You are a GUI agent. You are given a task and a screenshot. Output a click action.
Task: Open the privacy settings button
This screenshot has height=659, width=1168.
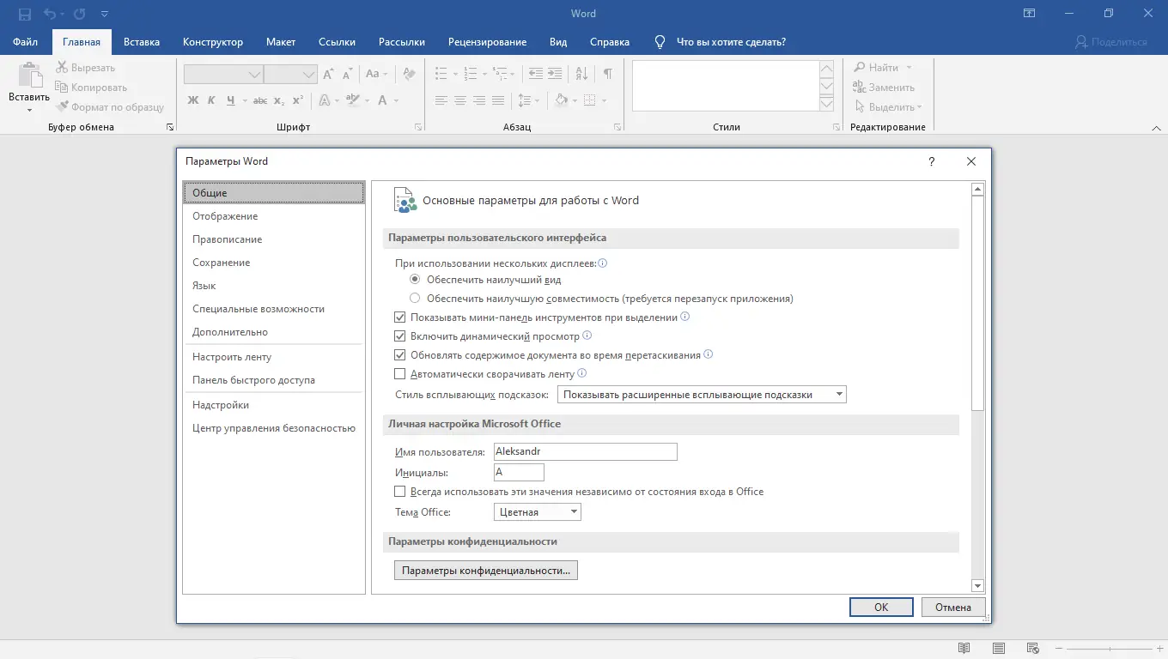pyautogui.click(x=485, y=570)
